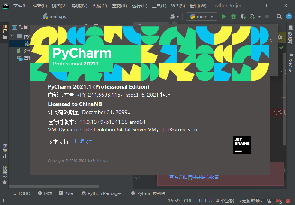Image resolution: width=295 pixels, height=205 pixels.
Task: Click the grey stop button in the toolbar
Action: click(267, 16)
